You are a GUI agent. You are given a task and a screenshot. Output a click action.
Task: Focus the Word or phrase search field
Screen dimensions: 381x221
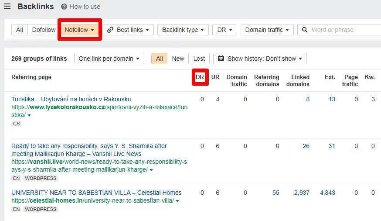point(340,30)
